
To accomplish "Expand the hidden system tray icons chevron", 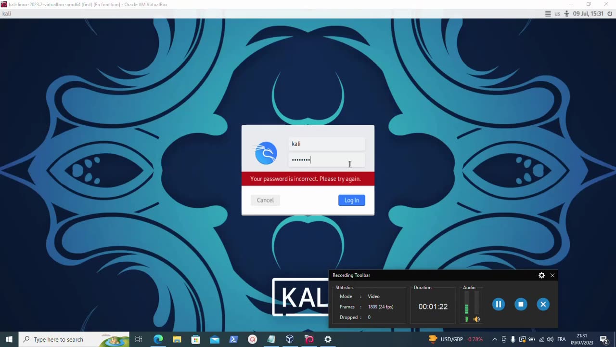I will pos(494,339).
